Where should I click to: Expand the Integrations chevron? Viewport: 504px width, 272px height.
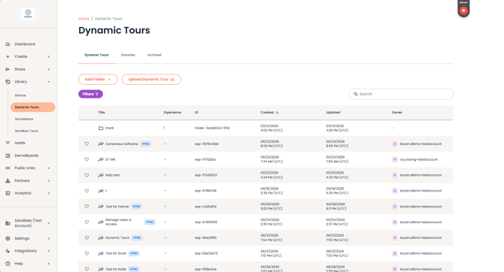[49, 251]
